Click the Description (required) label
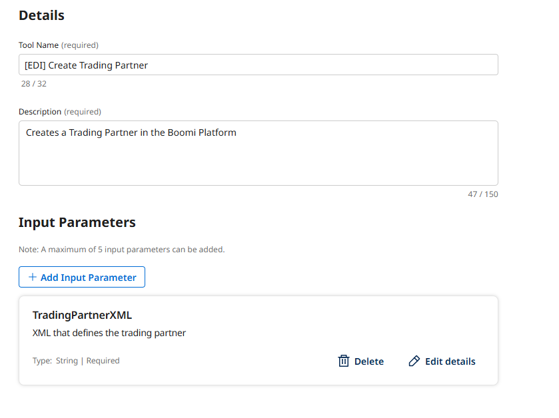 60,112
